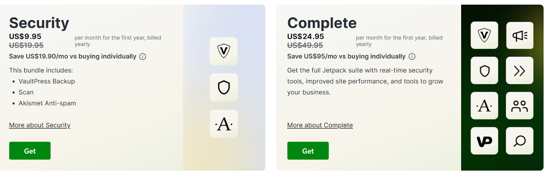
Task: Click the Boost double-chevron icon
Action: tap(519, 71)
